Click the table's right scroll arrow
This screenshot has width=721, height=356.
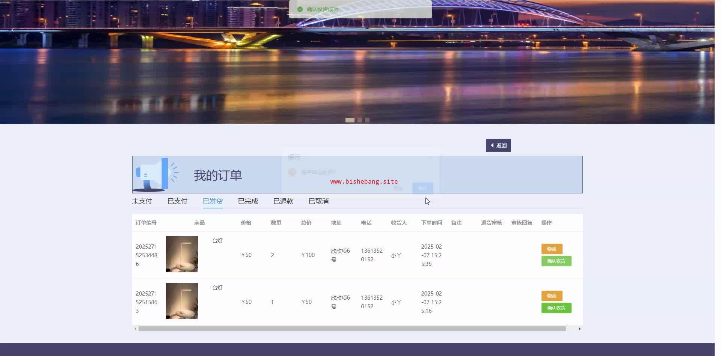pos(579,329)
